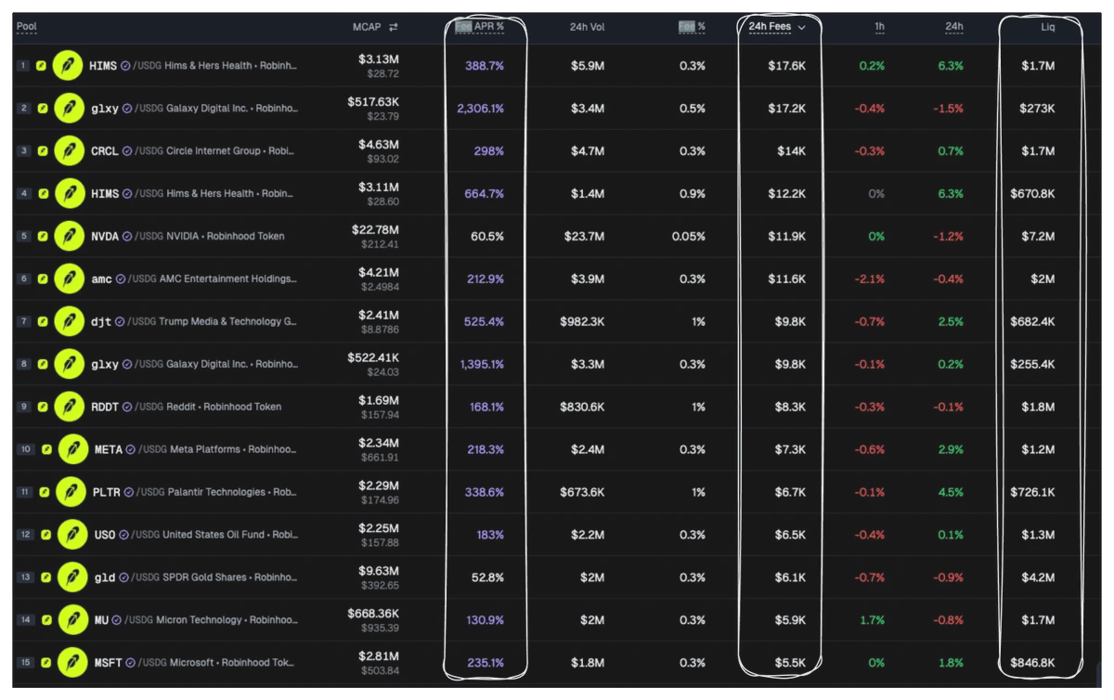
Task: Click the $22.78M market cap value
Action: pos(376,230)
